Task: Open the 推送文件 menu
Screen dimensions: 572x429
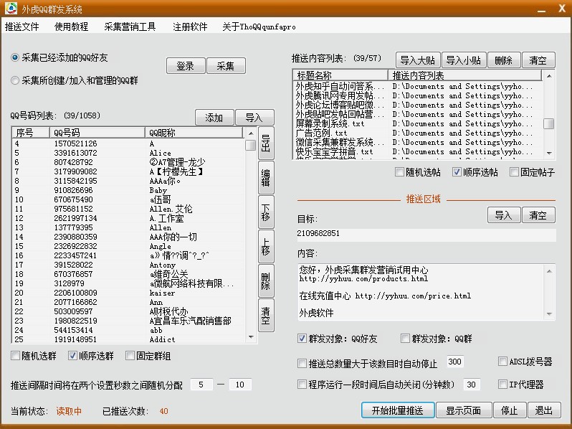Action: tap(22, 27)
